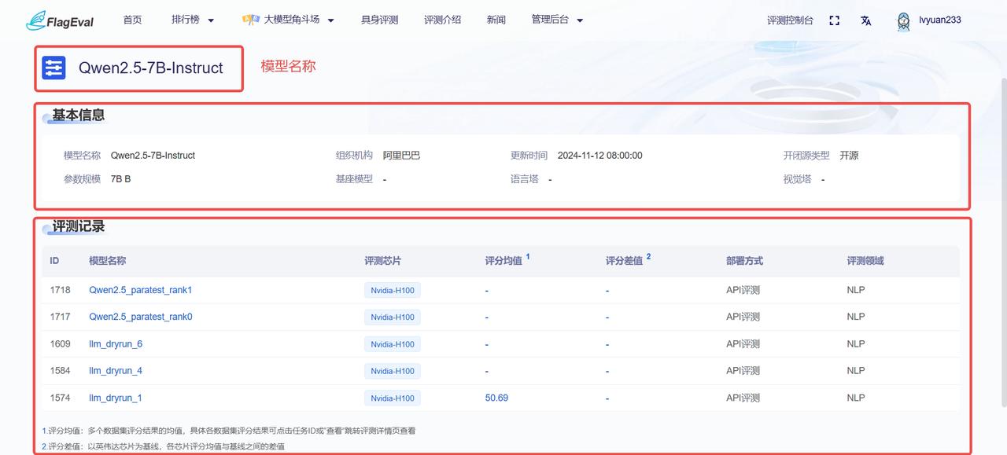The width and height of the screenshot is (1007, 455).
Task: Open Qwen2.5_paratest_rank0 record
Action: click(x=141, y=317)
